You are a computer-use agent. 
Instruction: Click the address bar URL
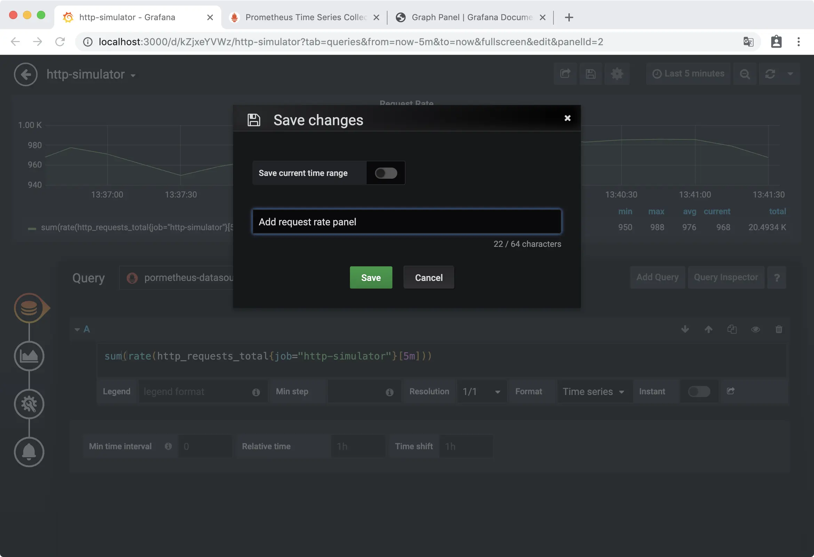tap(351, 42)
